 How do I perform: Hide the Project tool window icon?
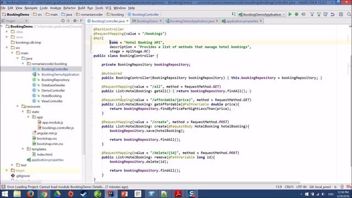82,21
